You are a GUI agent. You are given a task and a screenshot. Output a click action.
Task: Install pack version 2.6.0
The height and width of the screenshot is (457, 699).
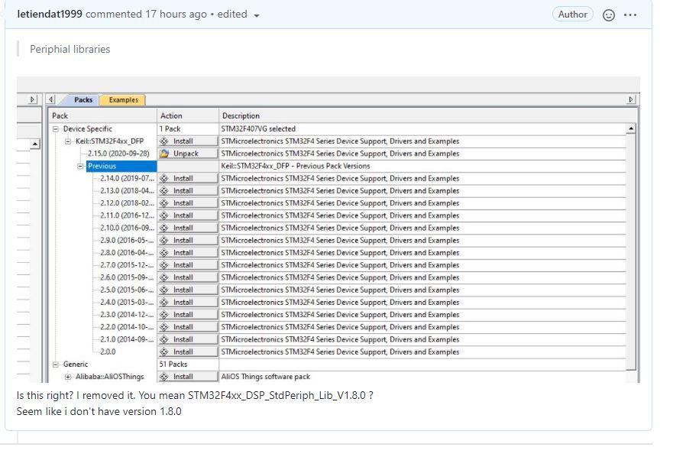(x=188, y=277)
